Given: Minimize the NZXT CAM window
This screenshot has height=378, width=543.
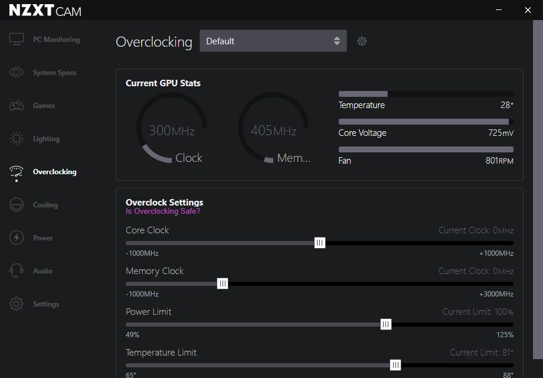Looking at the screenshot, I should (x=499, y=10).
